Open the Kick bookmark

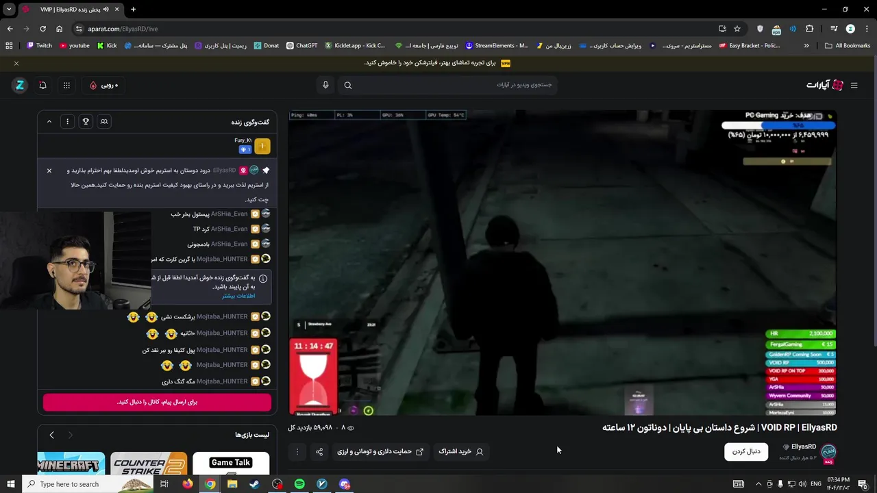(x=107, y=45)
